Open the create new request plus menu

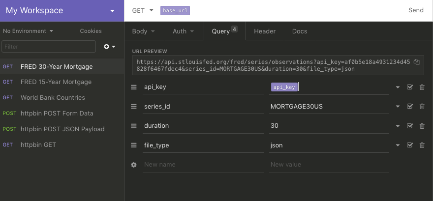(x=109, y=47)
